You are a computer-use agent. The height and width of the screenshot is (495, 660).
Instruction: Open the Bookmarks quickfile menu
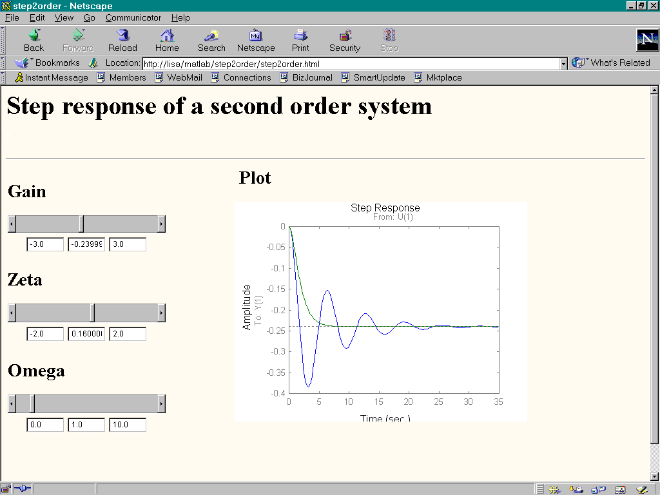pos(46,63)
